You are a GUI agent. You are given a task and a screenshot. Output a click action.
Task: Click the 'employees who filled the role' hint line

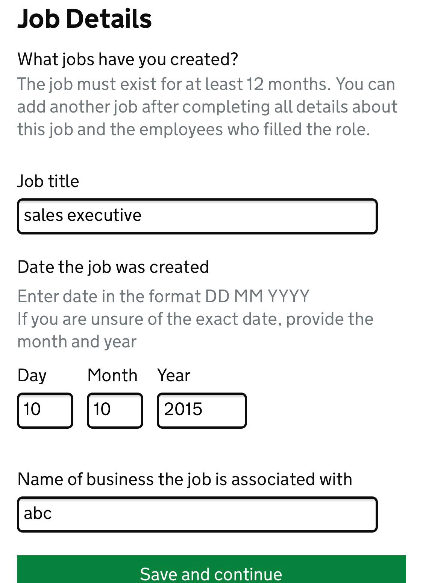click(194, 129)
